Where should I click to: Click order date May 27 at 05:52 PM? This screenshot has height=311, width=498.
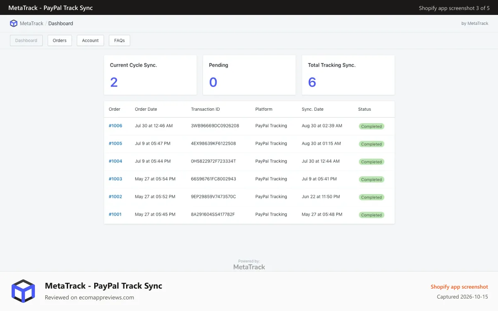[x=155, y=197]
